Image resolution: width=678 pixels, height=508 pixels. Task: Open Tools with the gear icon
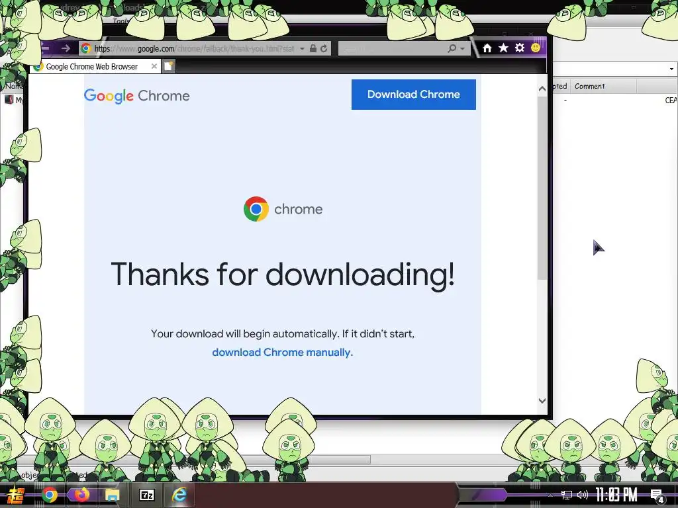520,48
